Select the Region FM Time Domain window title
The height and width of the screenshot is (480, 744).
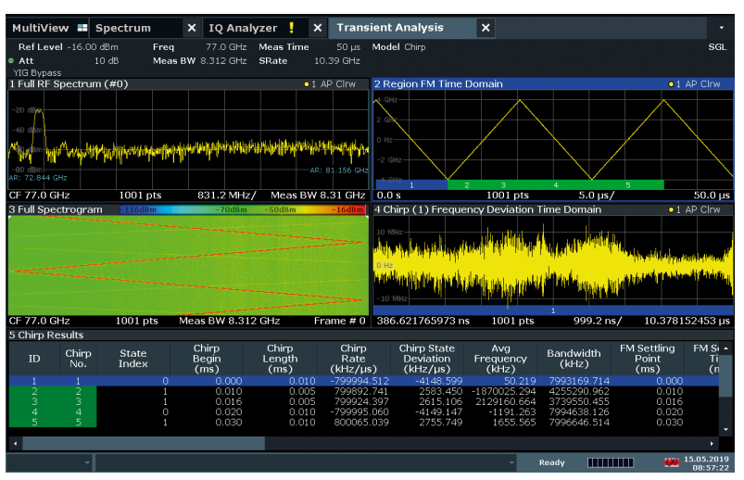[438, 84]
